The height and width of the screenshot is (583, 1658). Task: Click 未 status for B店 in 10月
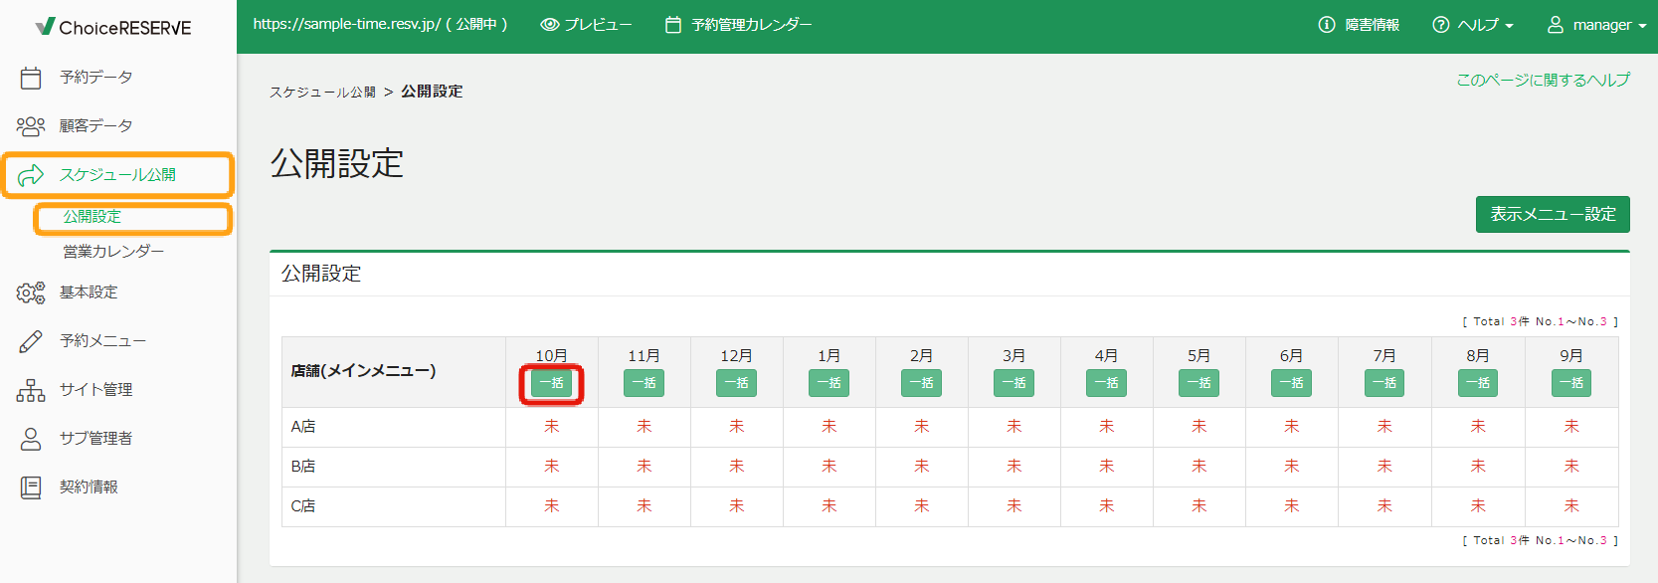[x=552, y=467]
